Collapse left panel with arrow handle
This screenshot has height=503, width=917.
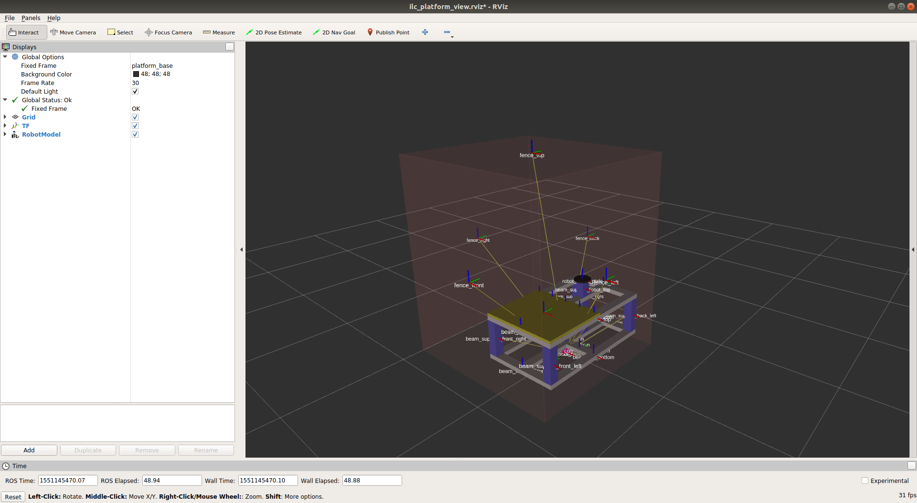(241, 249)
